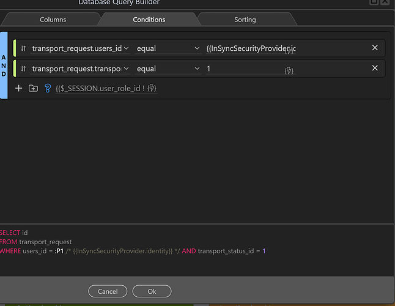Image resolution: width=395 pixels, height=306 pixels.
Task: Select the Conditions tab
Action: pyautogui.click(x=149, y=20)
